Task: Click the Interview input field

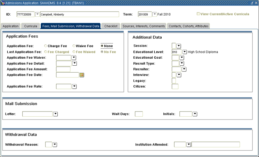Action: point(174,75)
